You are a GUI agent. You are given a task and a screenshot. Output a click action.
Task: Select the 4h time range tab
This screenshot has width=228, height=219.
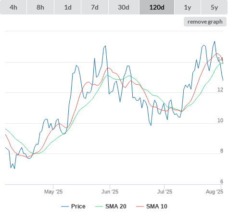pyautogui.click(x=13, y=7)
